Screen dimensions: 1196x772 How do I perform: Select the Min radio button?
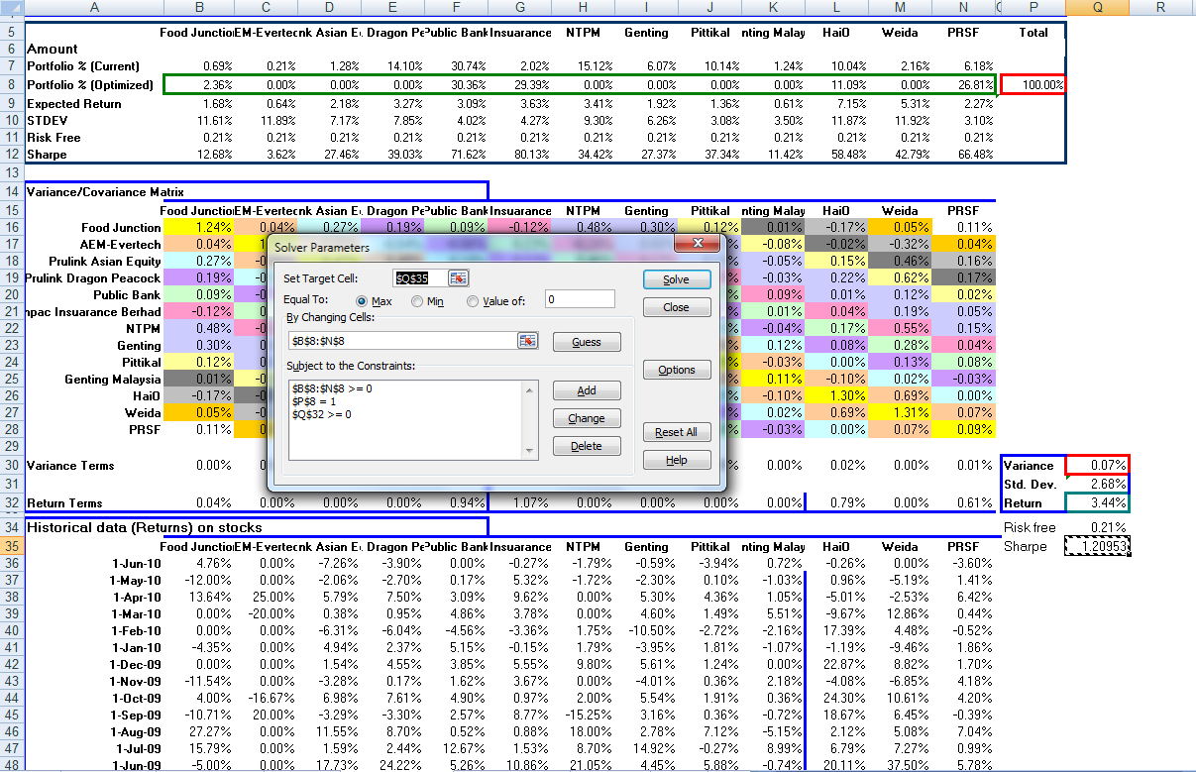pos(416,300)
